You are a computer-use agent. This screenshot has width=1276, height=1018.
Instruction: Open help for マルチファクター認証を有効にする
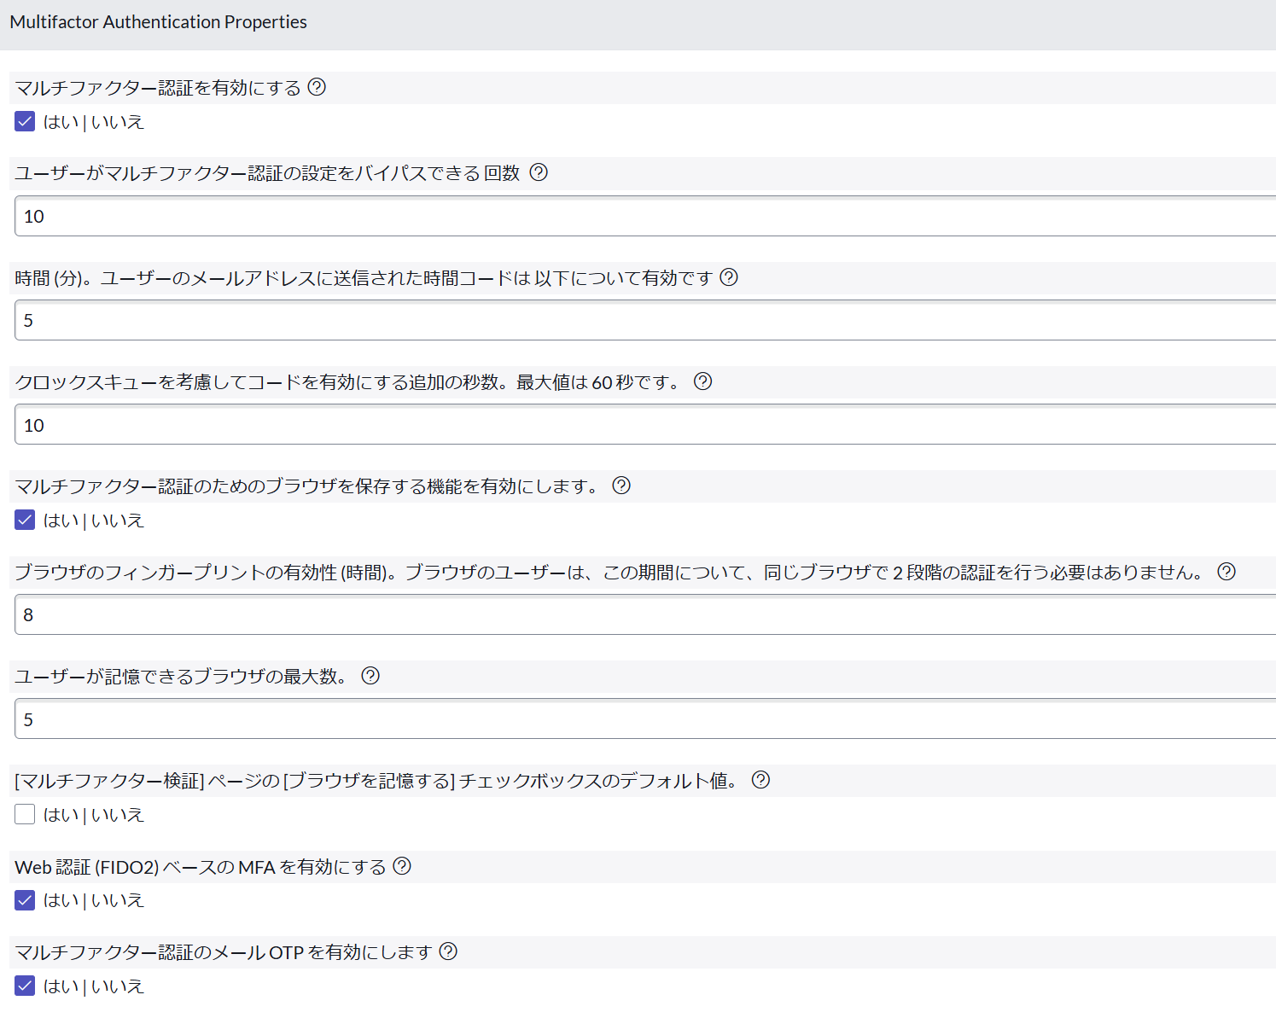[x=317, y=87]
